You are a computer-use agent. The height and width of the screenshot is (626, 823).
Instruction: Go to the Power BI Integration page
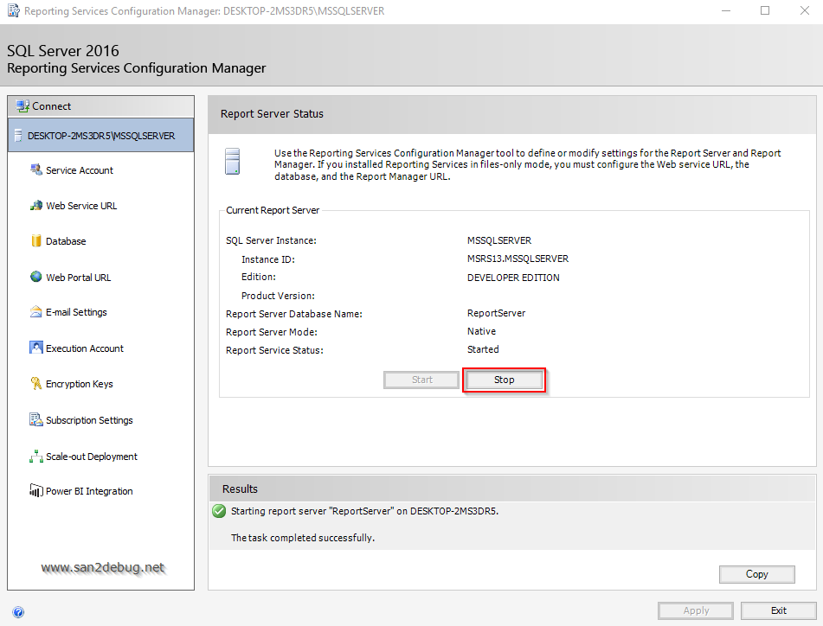coord(89,491)
